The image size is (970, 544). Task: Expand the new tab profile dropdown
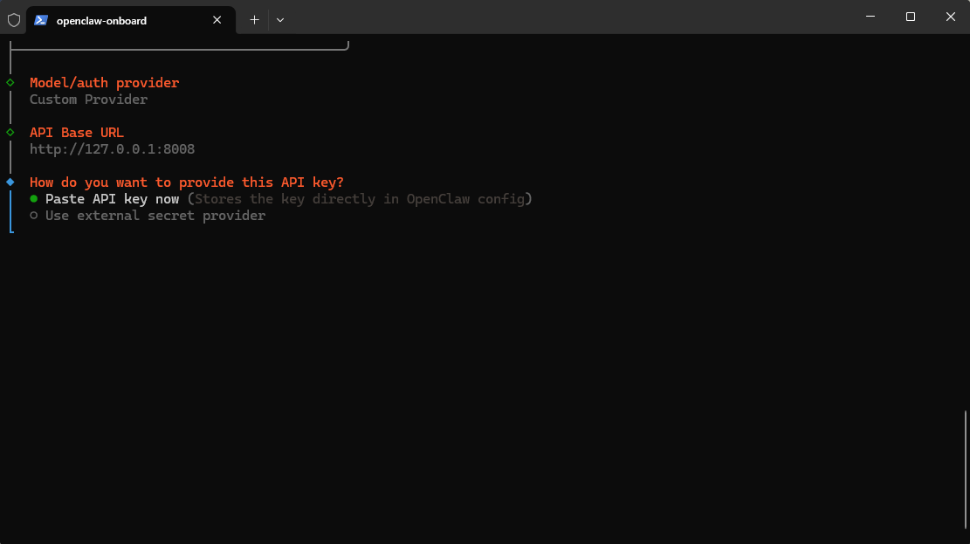(x=279, y=20)
